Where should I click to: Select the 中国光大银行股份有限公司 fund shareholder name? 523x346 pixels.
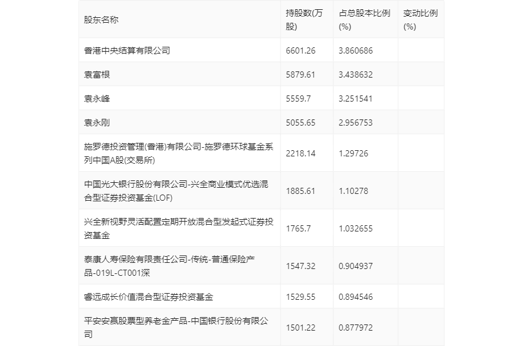tap(176, 191)
